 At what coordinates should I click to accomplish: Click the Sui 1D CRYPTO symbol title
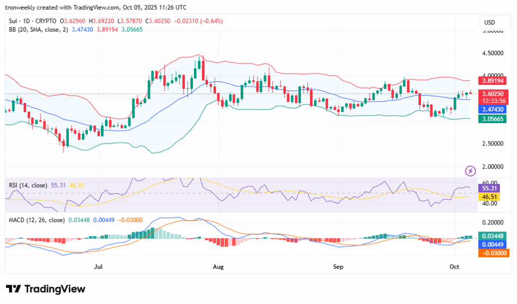tap(32, 21)
